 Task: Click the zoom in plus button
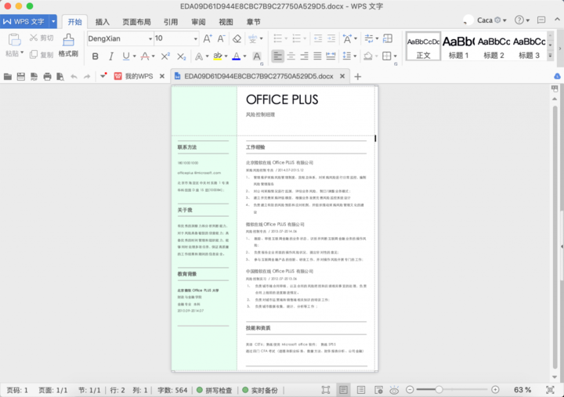pos(495,389)
